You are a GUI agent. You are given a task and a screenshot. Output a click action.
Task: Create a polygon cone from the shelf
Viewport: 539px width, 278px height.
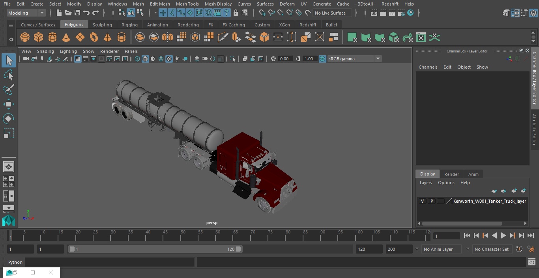point(66,37)
